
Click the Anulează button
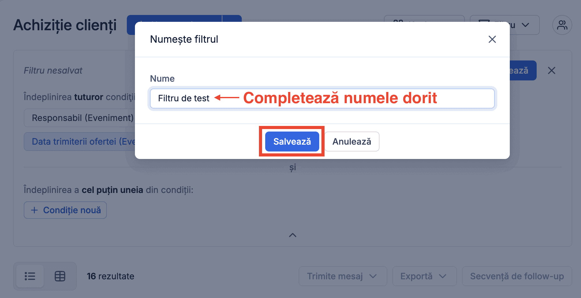pyautogui.click(x=352, y=142)
